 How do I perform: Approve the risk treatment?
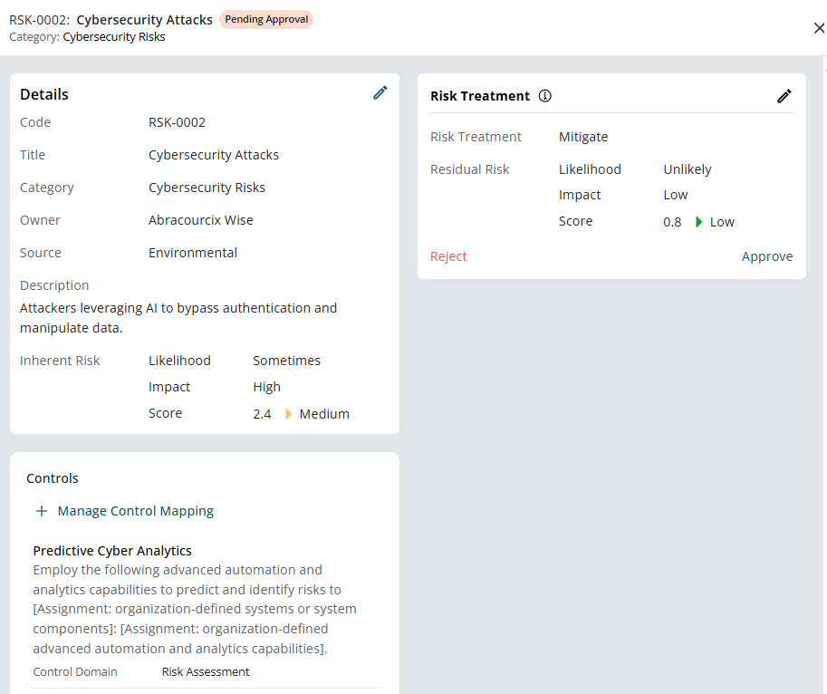click(766, 256)
